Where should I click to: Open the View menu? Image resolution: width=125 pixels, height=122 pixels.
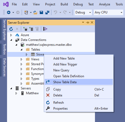click(x=36, y=4)
